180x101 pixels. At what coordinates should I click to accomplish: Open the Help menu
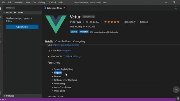point(61,3)
